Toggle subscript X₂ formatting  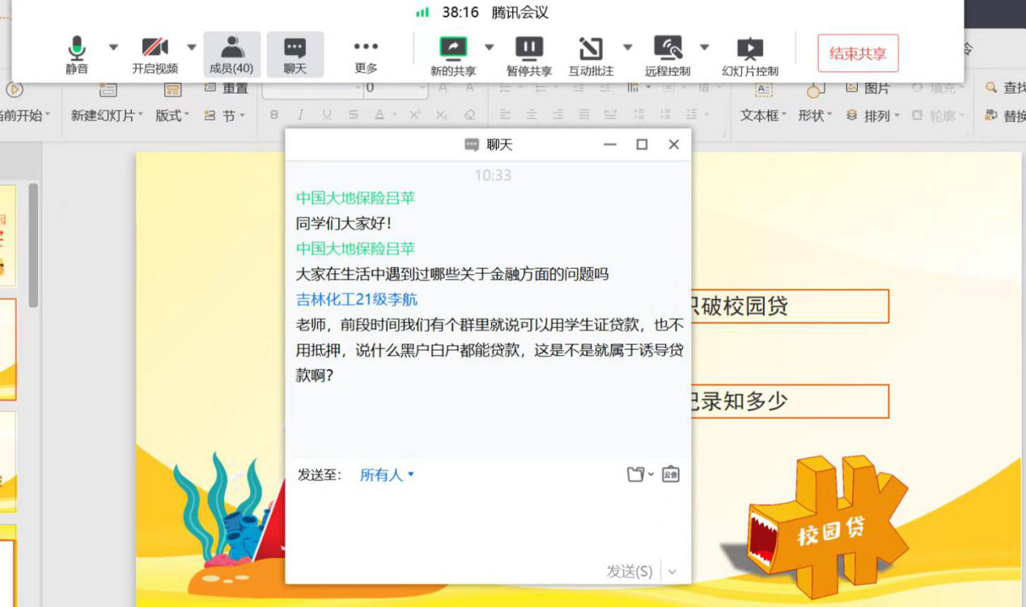pos(442,116)
